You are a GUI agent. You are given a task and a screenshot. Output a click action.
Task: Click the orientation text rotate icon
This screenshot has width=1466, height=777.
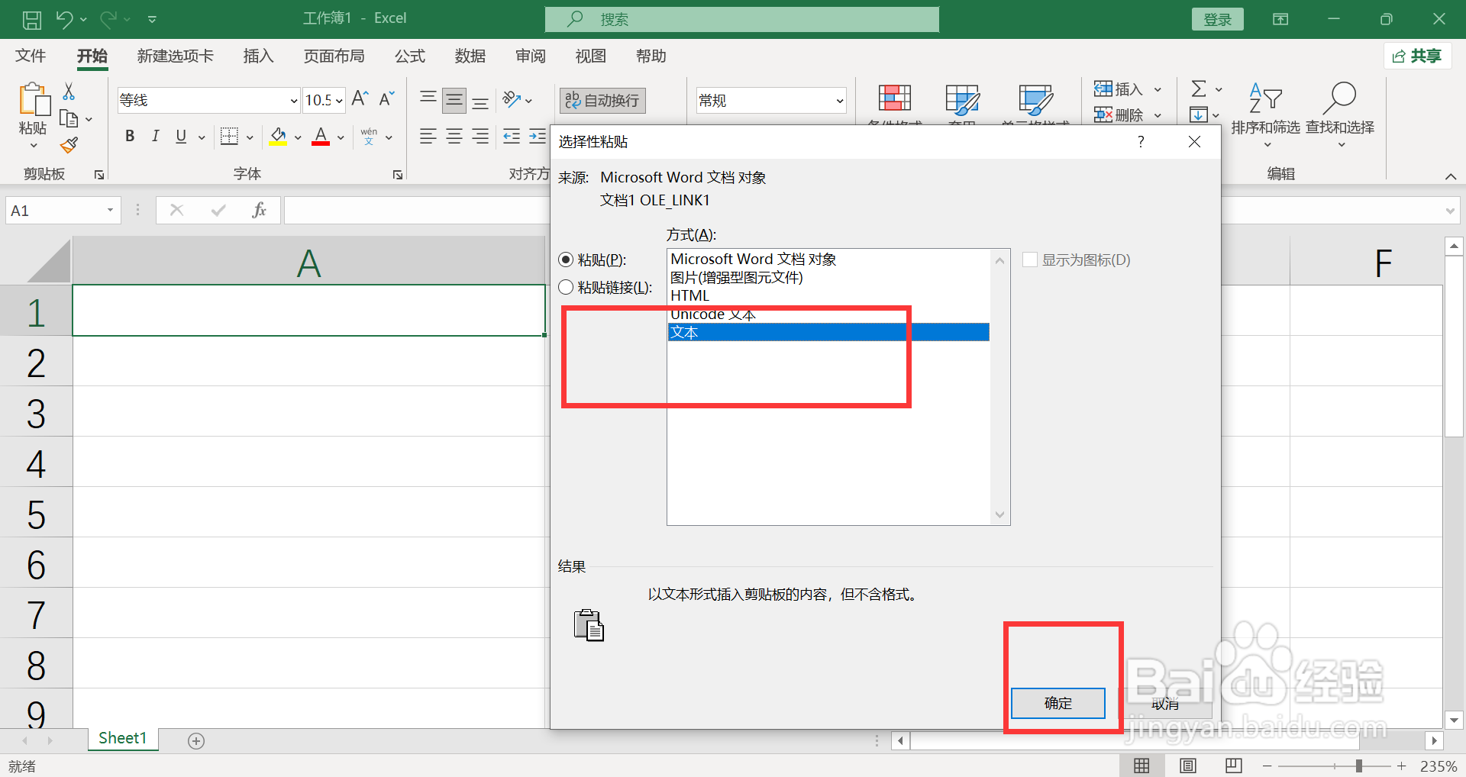pos(512,99)
